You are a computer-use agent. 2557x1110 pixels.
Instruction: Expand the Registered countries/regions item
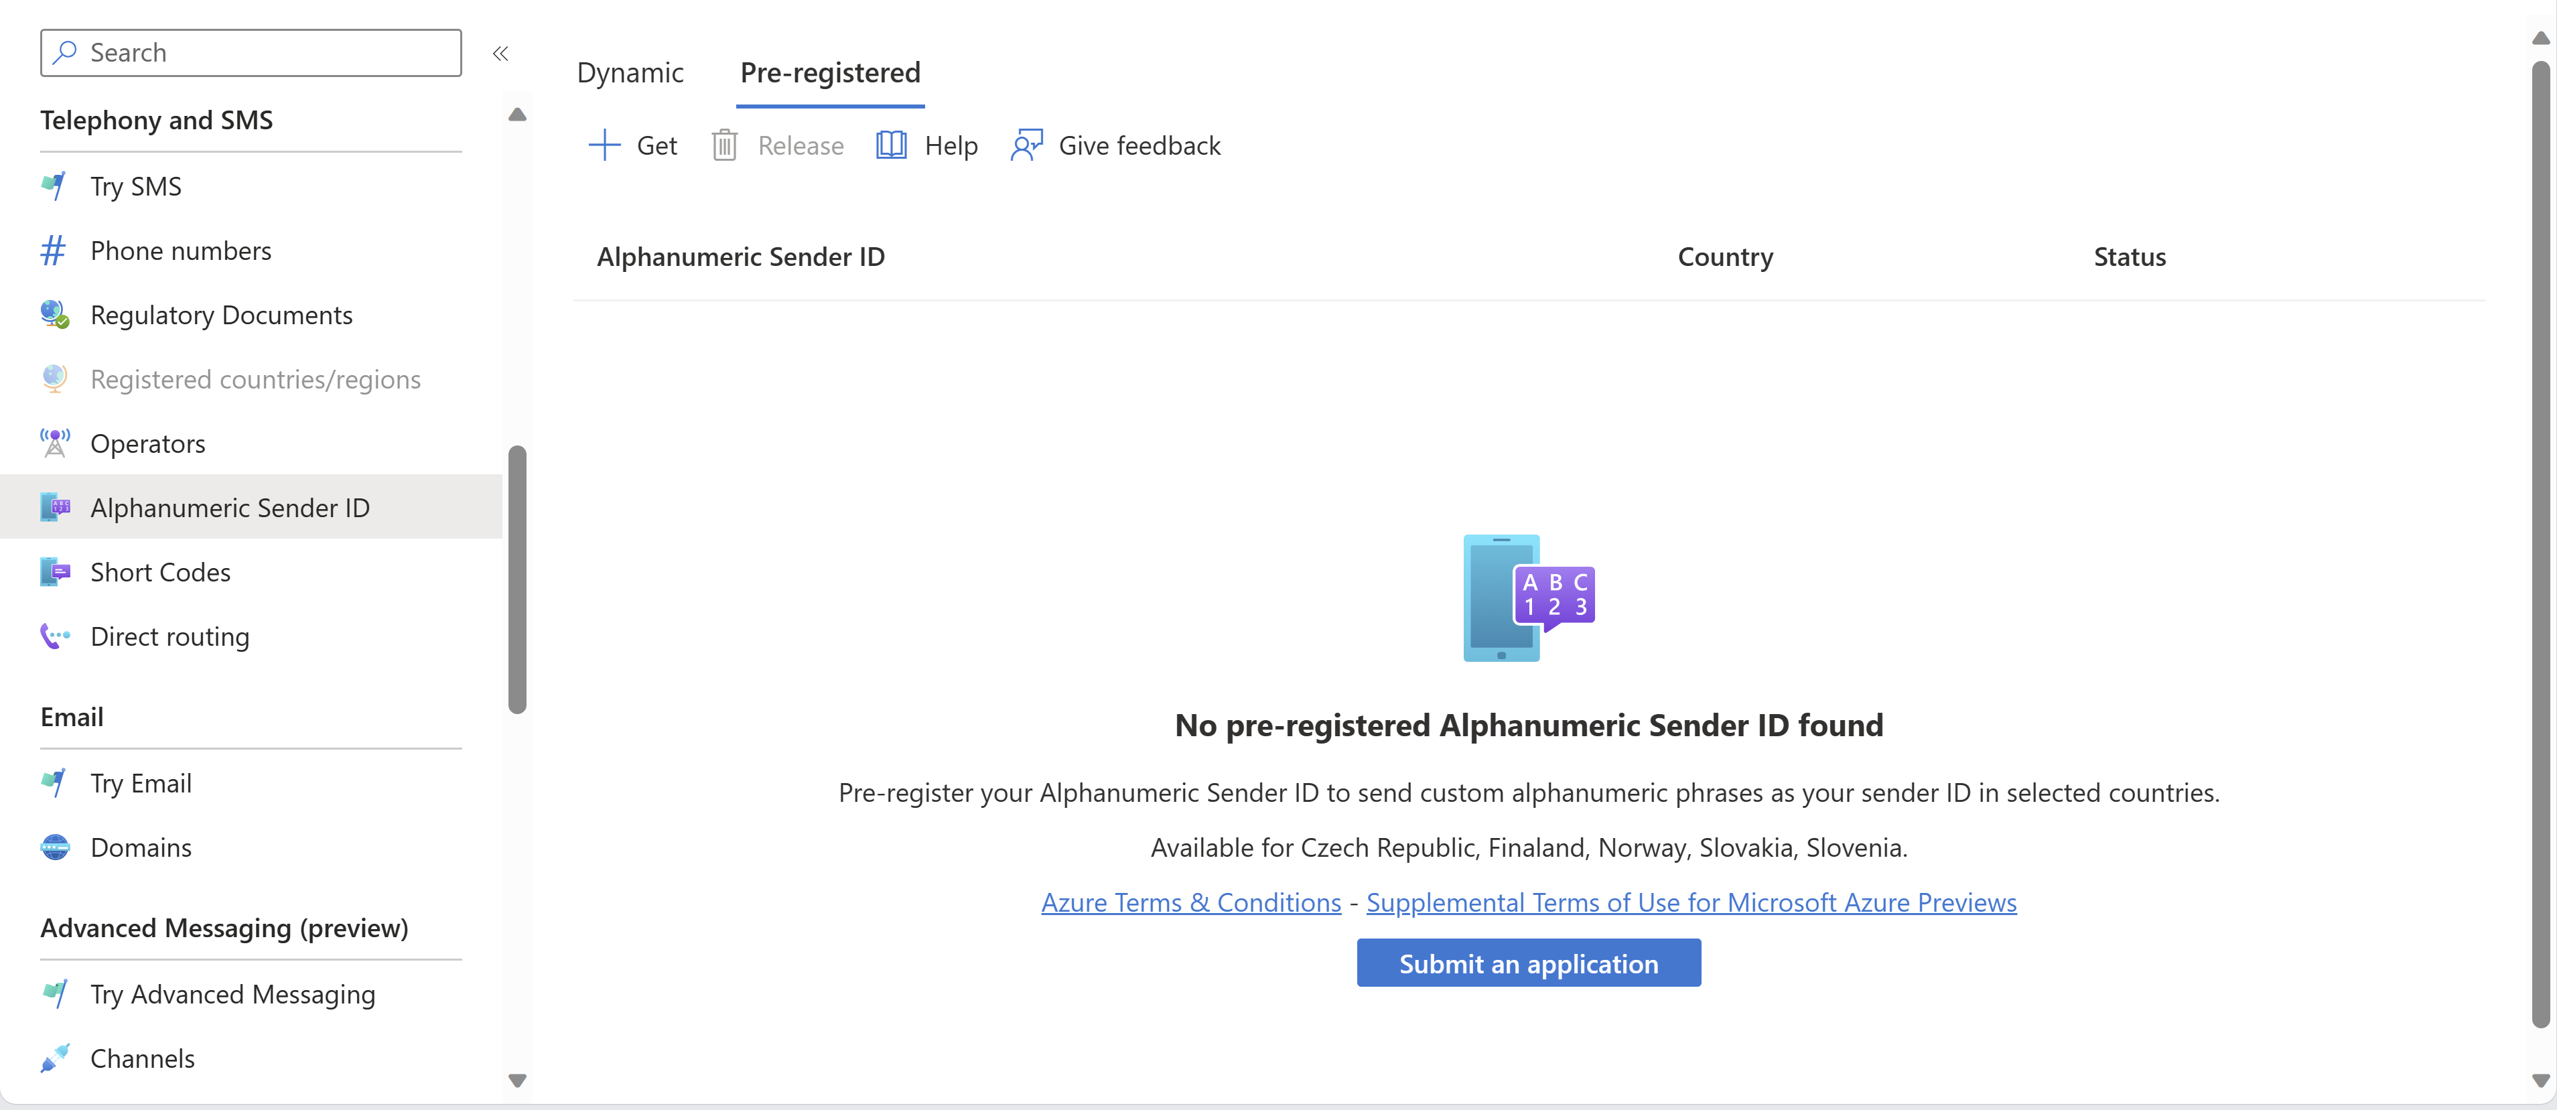[x=256, y=378]
